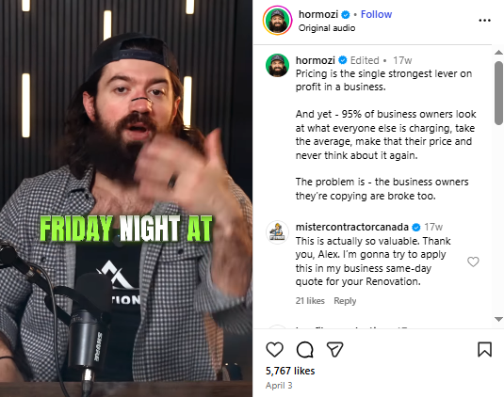Share the post via paper plane icon
The width and height of the screenshot is (504, 397).
point(334,349)
